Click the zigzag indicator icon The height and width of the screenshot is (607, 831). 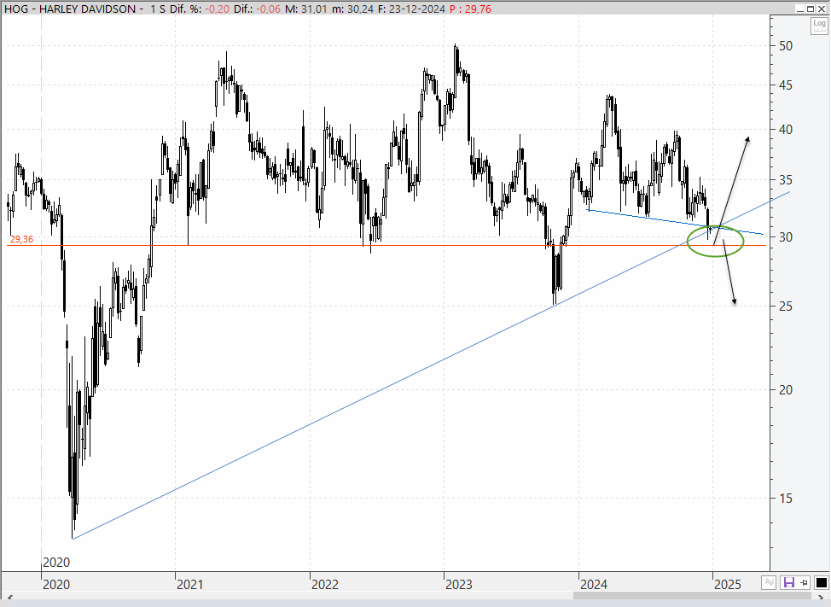pos(769,582)
